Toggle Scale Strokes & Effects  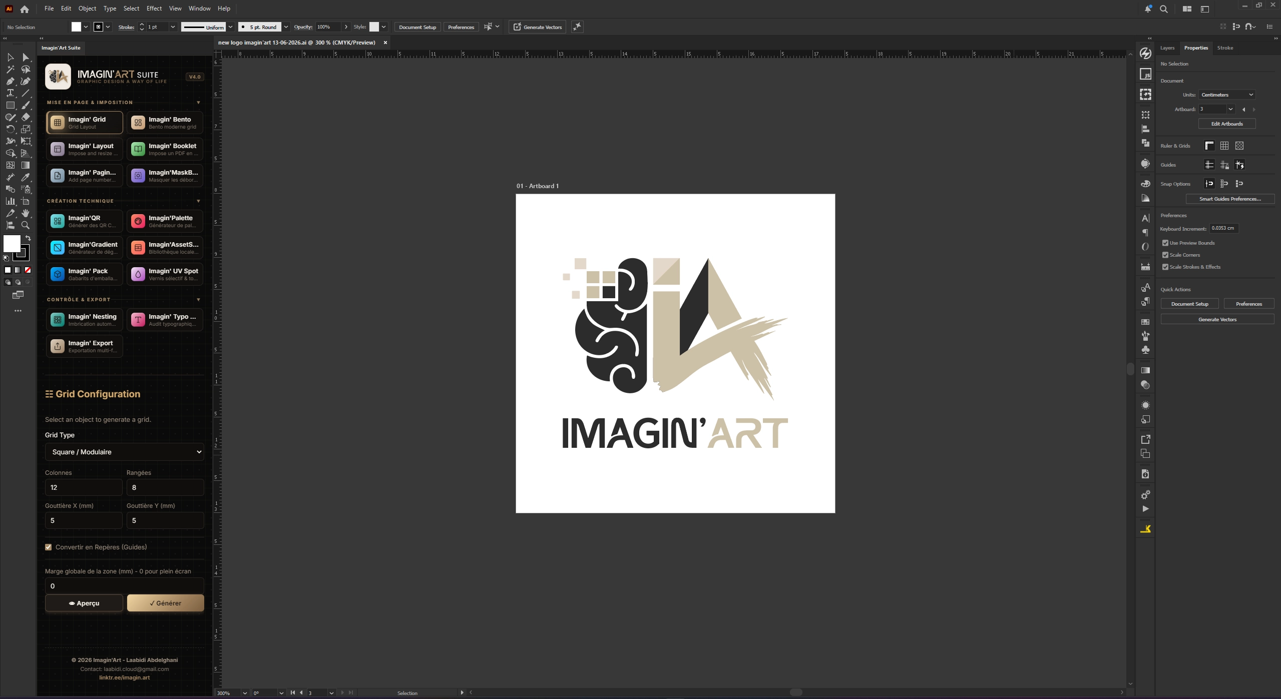(x=1165, y=267)
